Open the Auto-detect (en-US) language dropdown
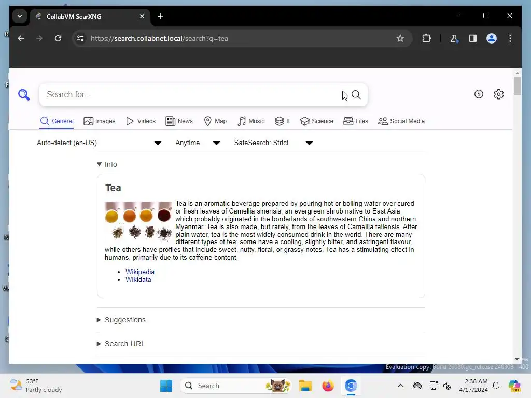The height and width of the screenshot is (398, 531). tap(99, 143)
